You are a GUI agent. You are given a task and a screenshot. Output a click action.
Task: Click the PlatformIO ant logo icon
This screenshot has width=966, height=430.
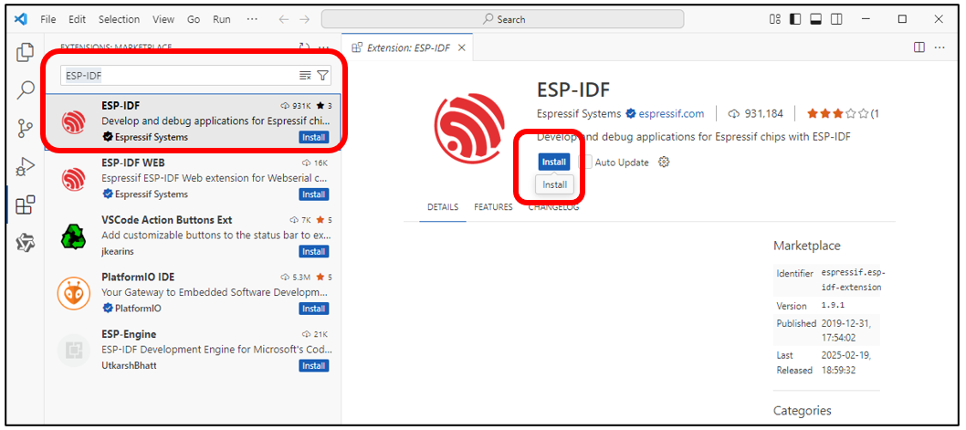73,293
